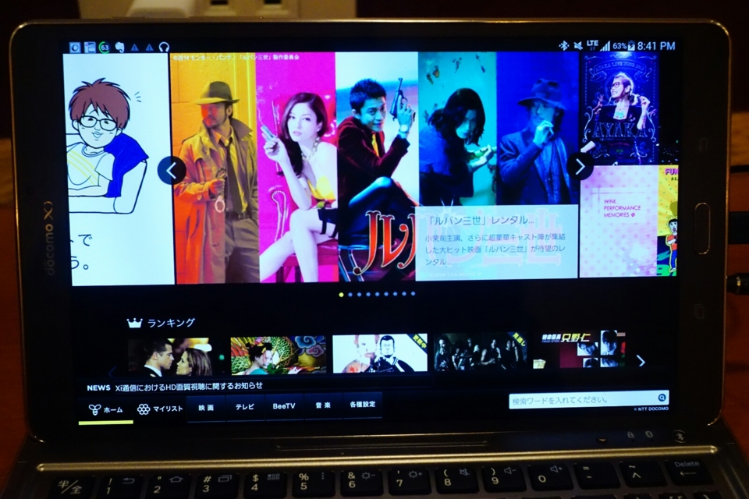The image size is (749, 499).
Task: Select the first yellow carousel page dot
Action: pyautogui.click(x=341, y=295)
